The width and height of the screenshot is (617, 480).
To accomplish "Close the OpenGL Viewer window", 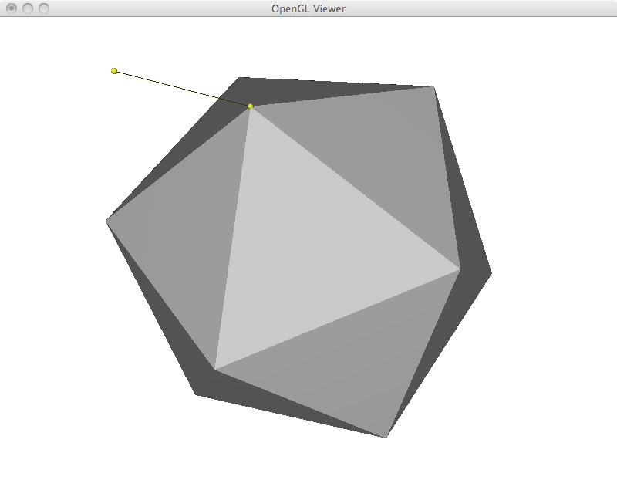I will point(12,8).
